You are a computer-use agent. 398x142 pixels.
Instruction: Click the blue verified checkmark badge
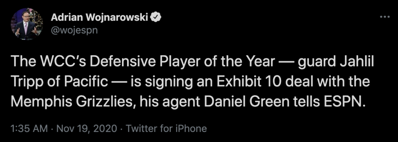click(x=155, y=17)
